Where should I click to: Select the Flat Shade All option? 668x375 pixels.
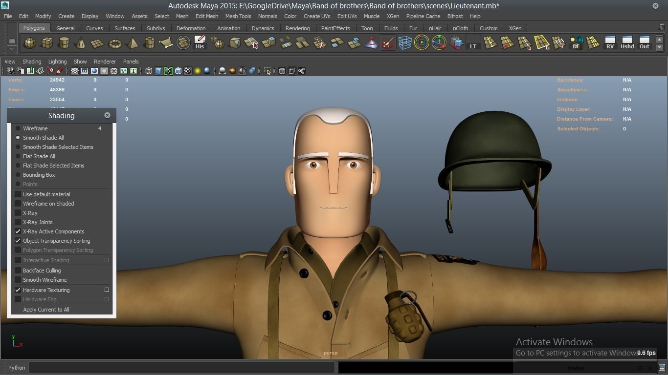[39, 156]
